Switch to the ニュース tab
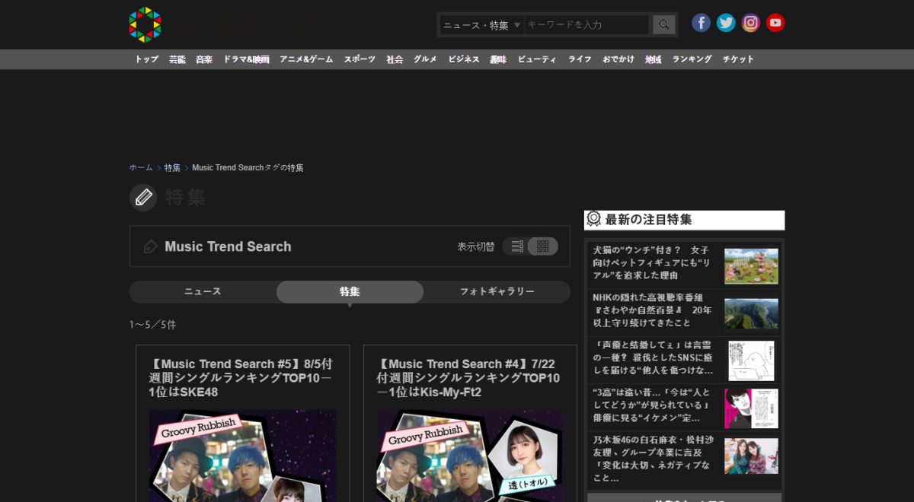This screenshot has width=914, height=502. [x=203, y=292]
